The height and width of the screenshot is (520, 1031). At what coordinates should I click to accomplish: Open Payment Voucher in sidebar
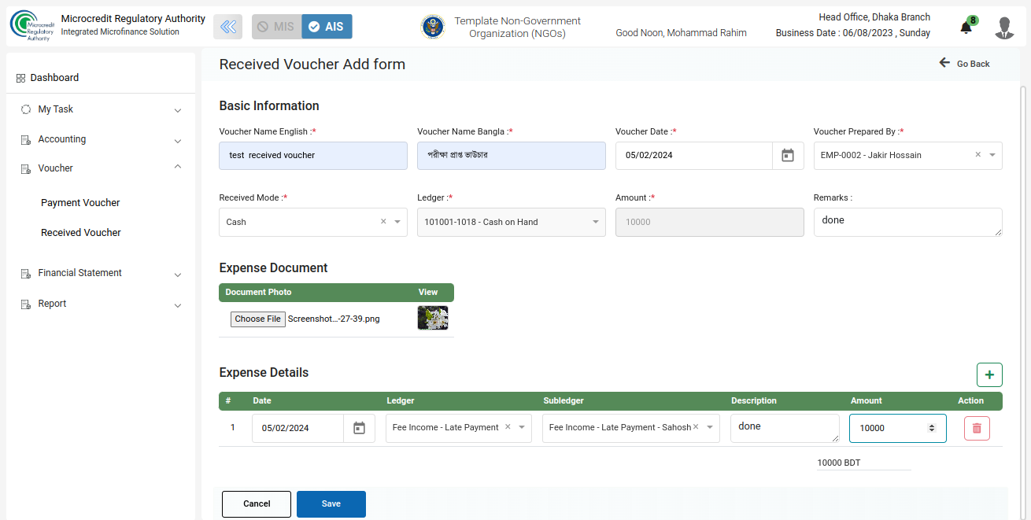(x=80, y=203)
